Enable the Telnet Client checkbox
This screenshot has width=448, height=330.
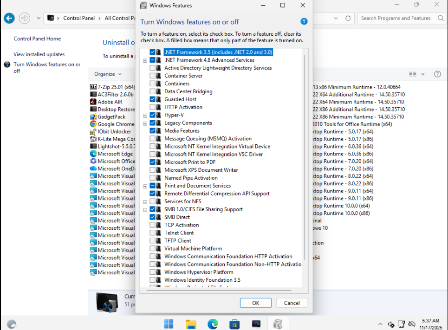pos(153,233)
